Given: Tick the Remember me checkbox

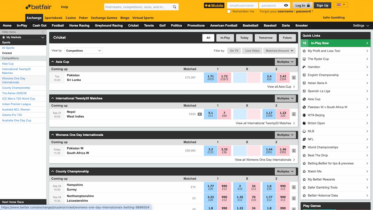Looking at the screenshot, I should pyautogui.click(x=229, y=11).
